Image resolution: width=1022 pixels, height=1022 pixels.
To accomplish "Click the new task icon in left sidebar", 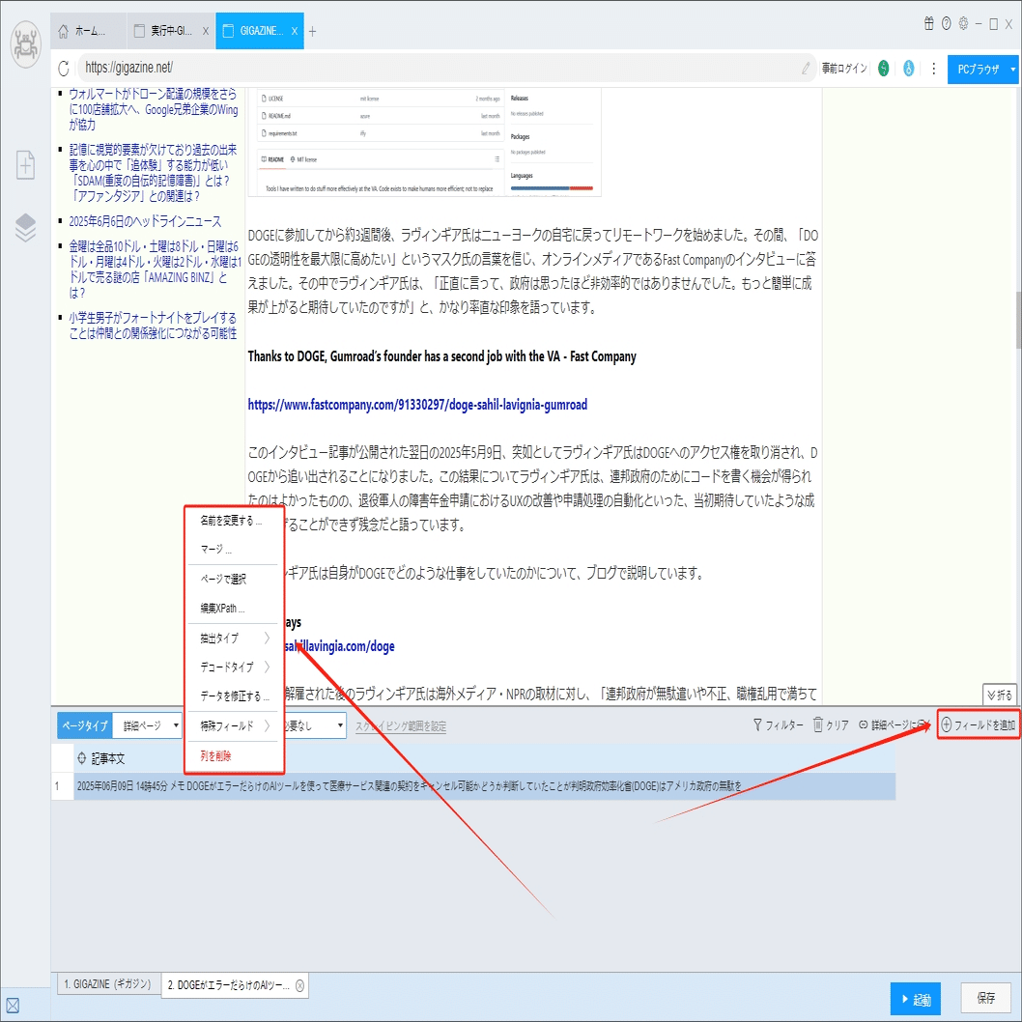I will coord(25,165).
